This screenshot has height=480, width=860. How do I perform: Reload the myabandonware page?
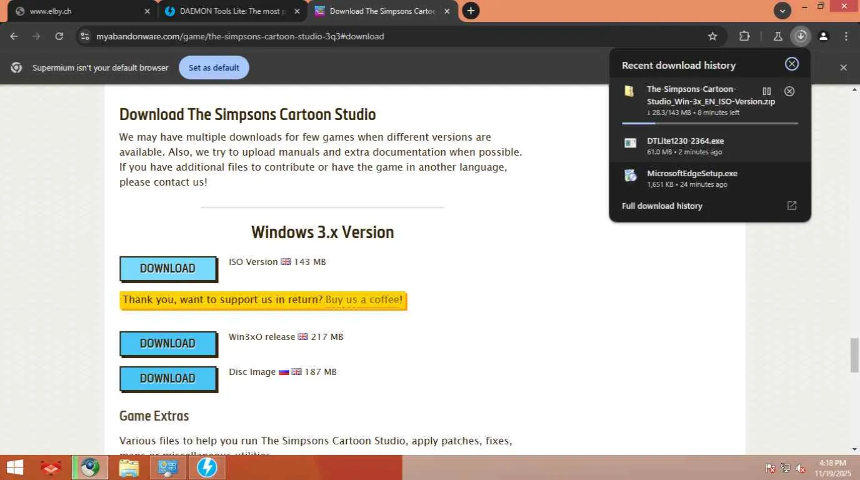[59, 36]
